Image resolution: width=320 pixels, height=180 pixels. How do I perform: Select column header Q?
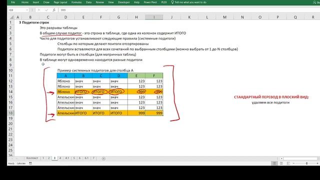click(295, 17)
